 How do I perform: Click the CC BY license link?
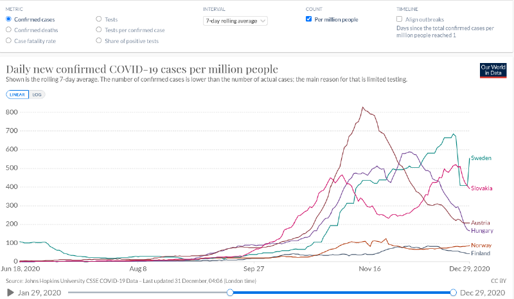click(499, 281)
